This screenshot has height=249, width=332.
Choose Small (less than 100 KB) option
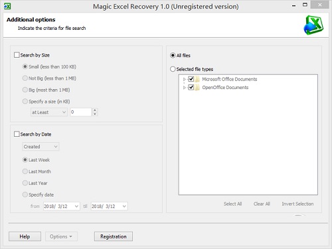(x=25, y=66)
